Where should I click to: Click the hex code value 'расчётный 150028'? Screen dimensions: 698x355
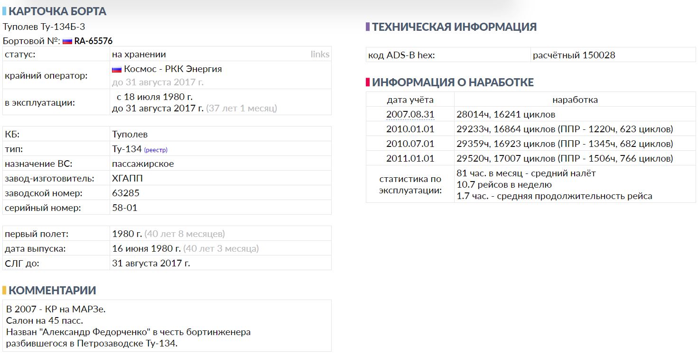pos(574,55)
